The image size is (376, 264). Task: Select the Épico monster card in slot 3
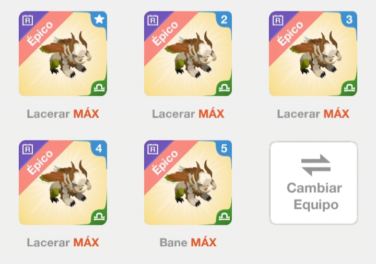click(313, 54)
